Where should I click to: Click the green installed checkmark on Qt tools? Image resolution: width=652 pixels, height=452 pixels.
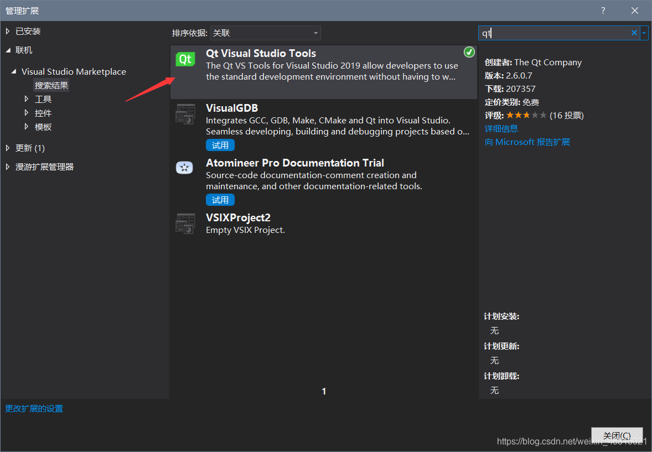[x=469, y=52]
